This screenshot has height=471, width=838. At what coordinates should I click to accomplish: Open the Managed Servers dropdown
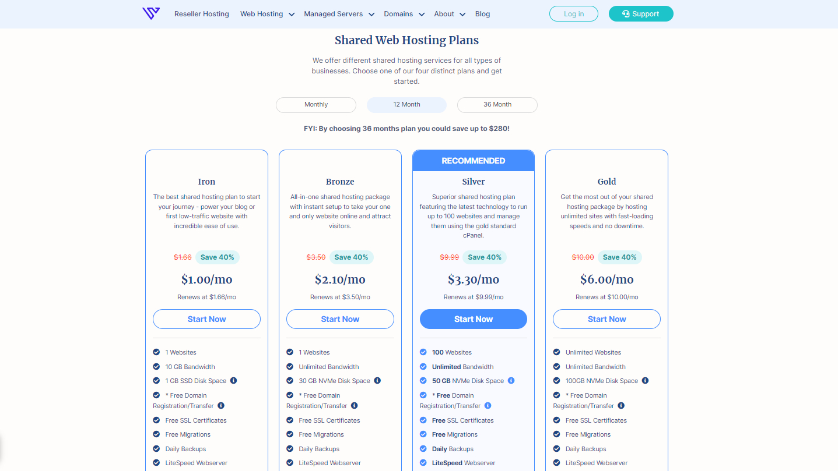[x=338, y=14]
